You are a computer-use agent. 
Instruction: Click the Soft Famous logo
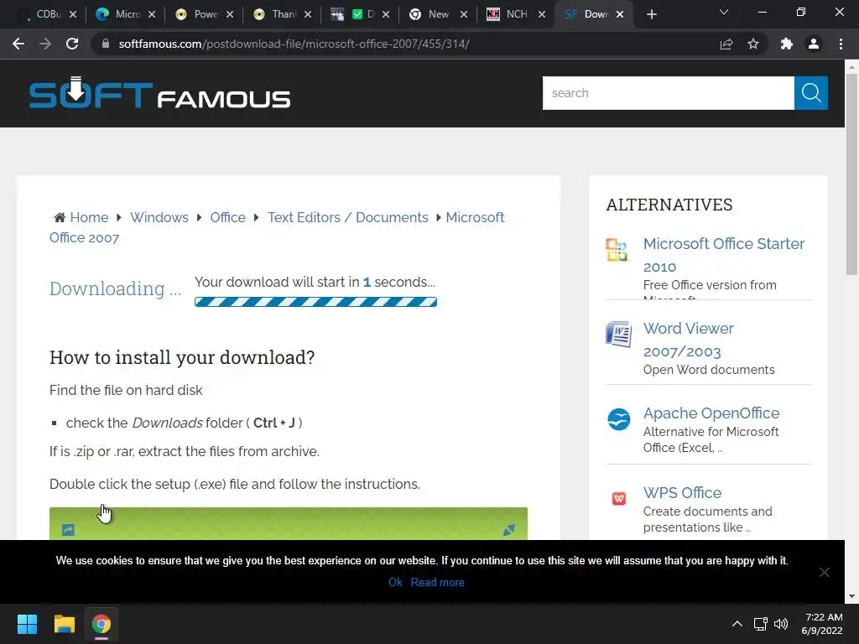pos(159,93)
